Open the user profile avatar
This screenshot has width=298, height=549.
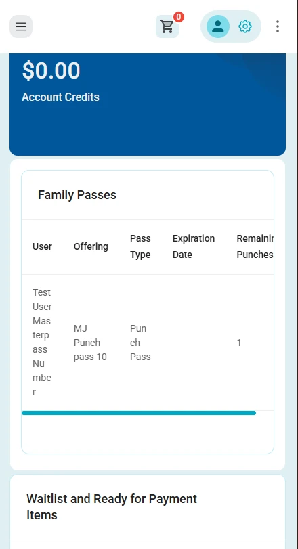point(218,26)
